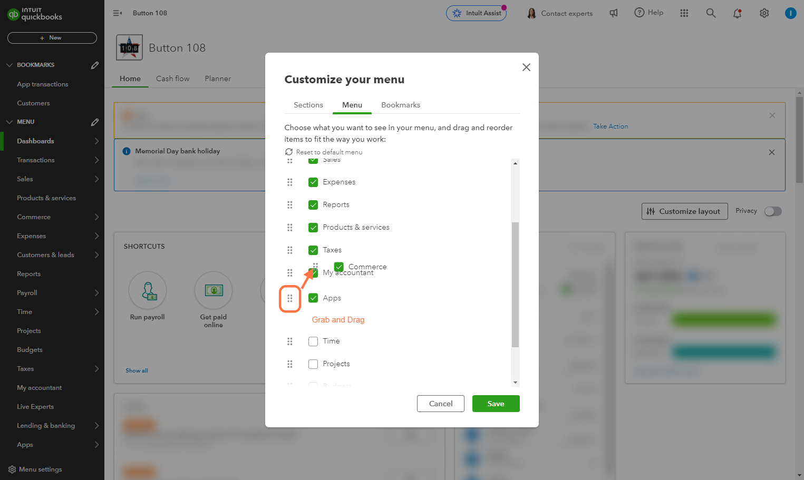804x480 pixels.
Task: Toggle the Privacy switch
Action: pyautogui.click(x=773, y=211)
